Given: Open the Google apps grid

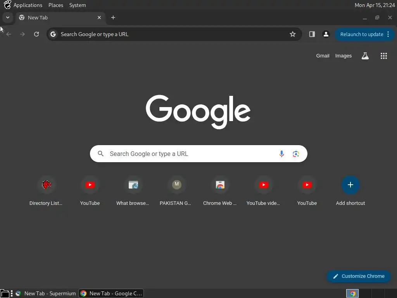Looking at the screenshot, I should [384, 56].
